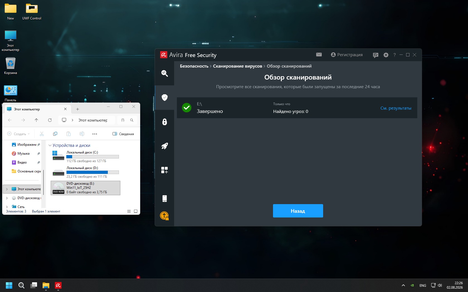468x292 pixels.
Task: Open Изображения in navigation pane
Action: [26, 145]
